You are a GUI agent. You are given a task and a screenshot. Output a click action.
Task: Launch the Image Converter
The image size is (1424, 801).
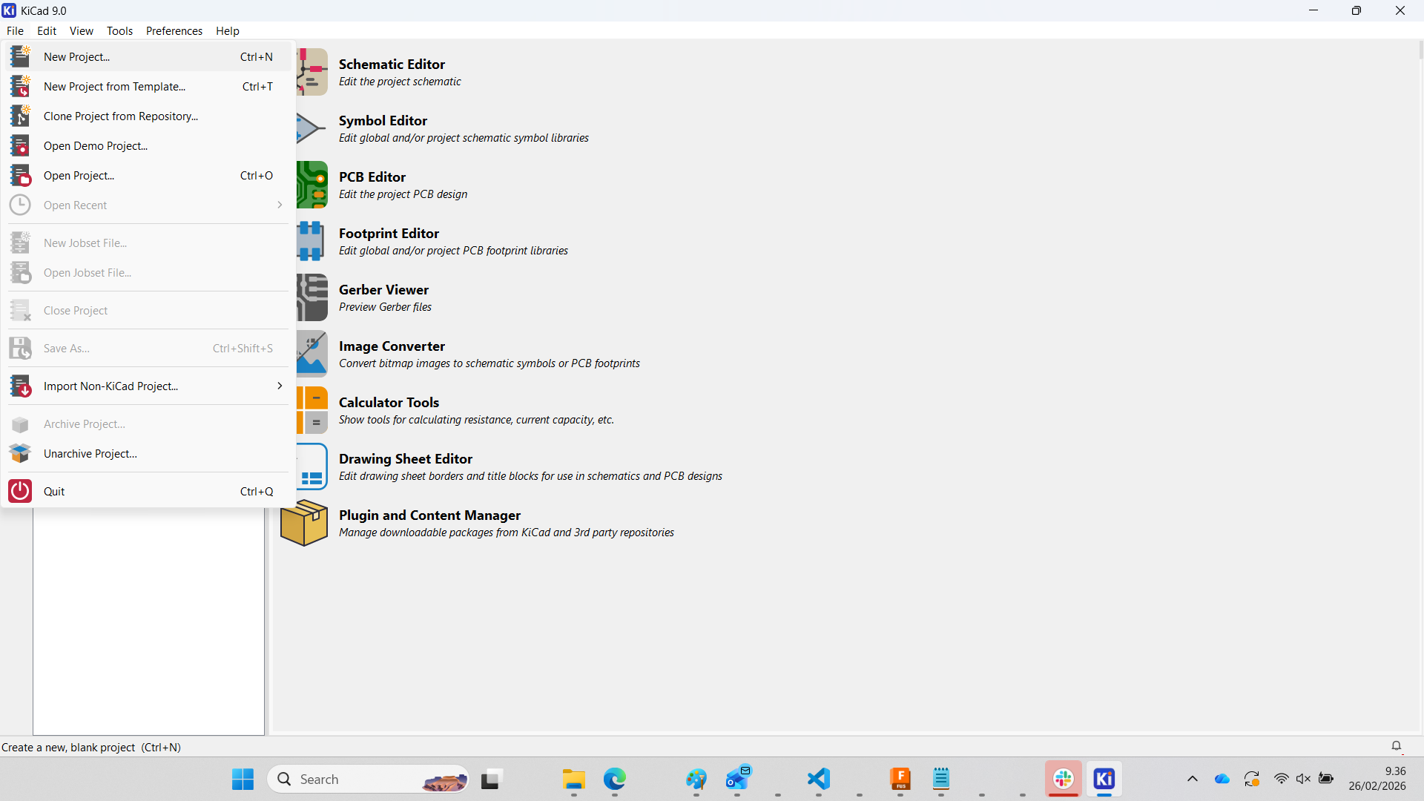pyautogui.click(x=392, y=354)
